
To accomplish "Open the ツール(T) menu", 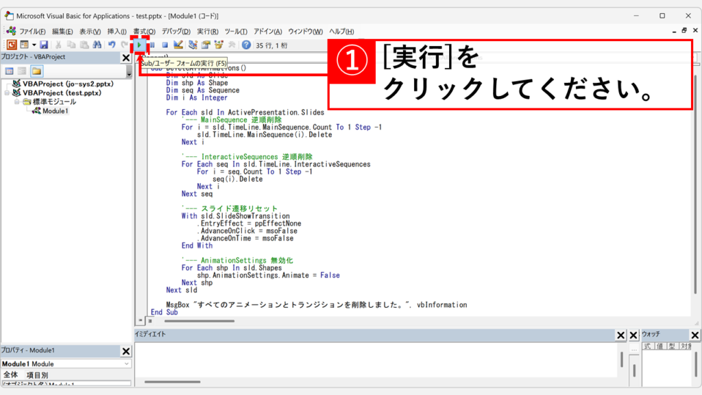I will [x=236, y=32].
